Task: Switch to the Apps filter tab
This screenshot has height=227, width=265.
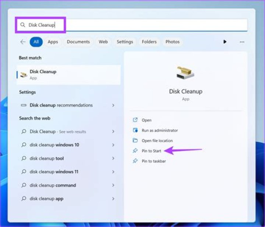Action: click(53, 42)
